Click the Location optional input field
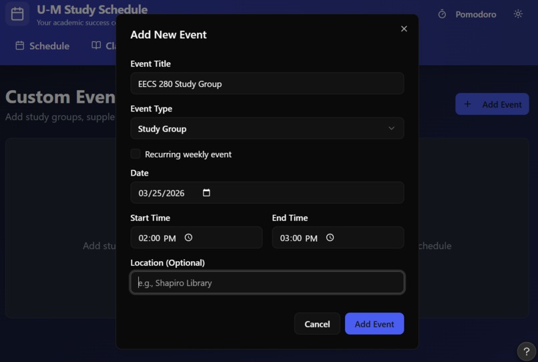538x362 pixels. (267, 283)
